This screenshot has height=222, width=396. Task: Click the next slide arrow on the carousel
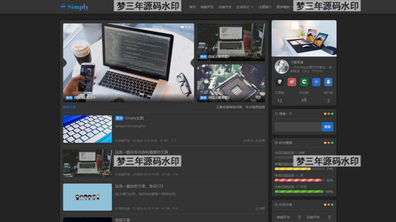pos(192,63)
